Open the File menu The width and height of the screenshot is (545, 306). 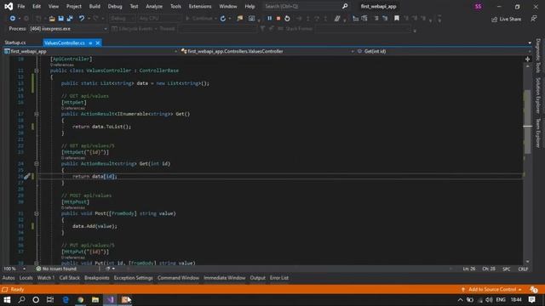21,6
